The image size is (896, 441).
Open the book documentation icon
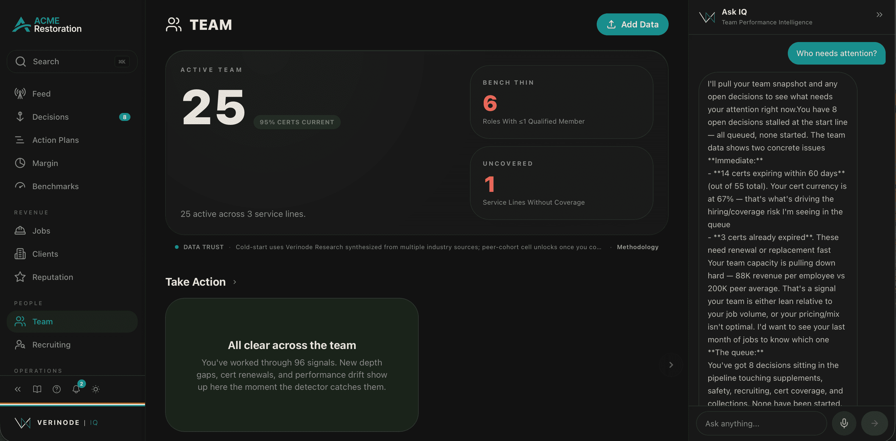(x=37, y=389)
